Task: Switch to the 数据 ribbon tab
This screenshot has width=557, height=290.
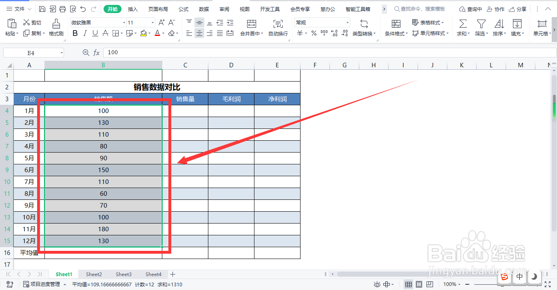Action: pos(203,9)
